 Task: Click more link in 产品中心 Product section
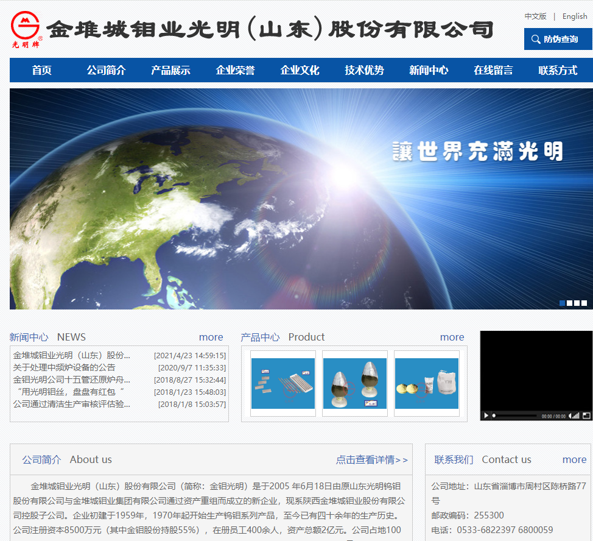(452, 337)
